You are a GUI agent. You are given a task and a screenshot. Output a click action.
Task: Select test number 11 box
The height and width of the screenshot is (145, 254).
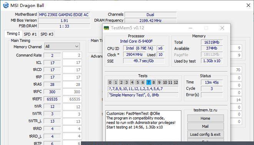tap(170, 82)
